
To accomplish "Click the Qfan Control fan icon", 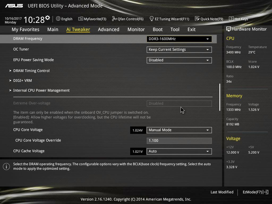I will click(x=114, y=19).
